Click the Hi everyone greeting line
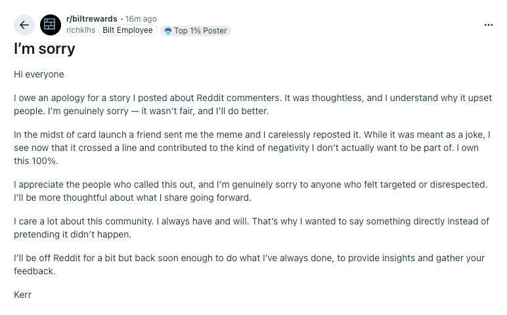 [39, 74]
